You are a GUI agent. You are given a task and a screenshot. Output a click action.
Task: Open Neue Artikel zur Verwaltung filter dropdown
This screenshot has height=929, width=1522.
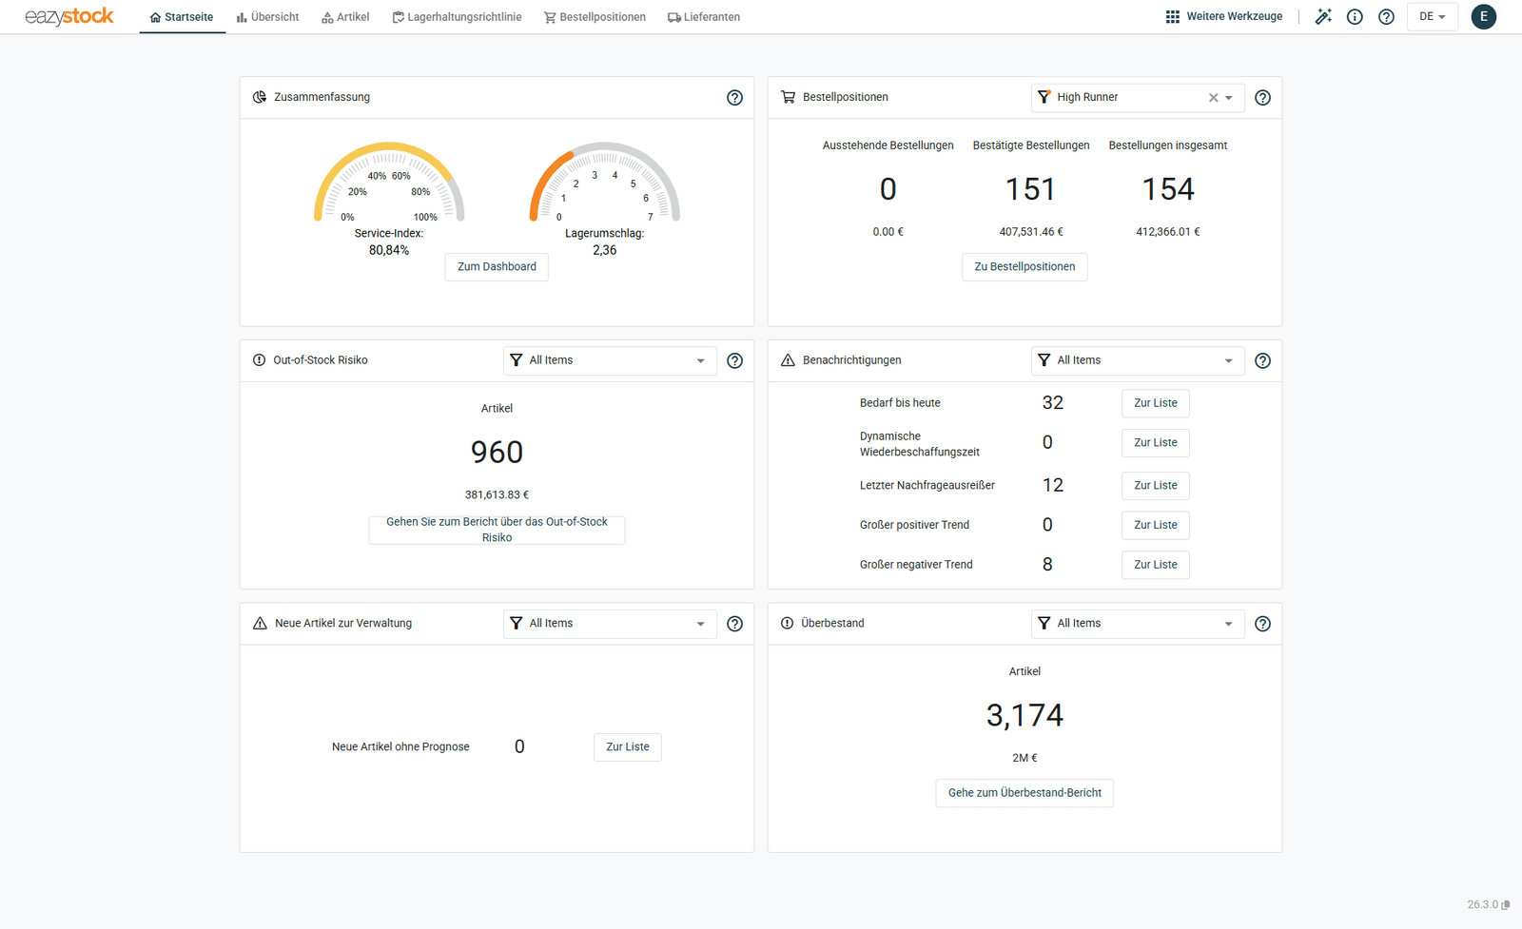pos(610,624)
